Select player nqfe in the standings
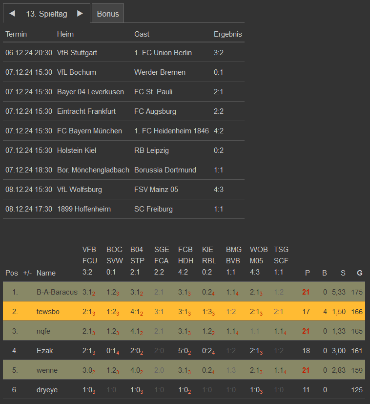 tap(44, 331)
